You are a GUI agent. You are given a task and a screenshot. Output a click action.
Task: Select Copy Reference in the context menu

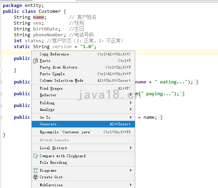pos(54,54)
